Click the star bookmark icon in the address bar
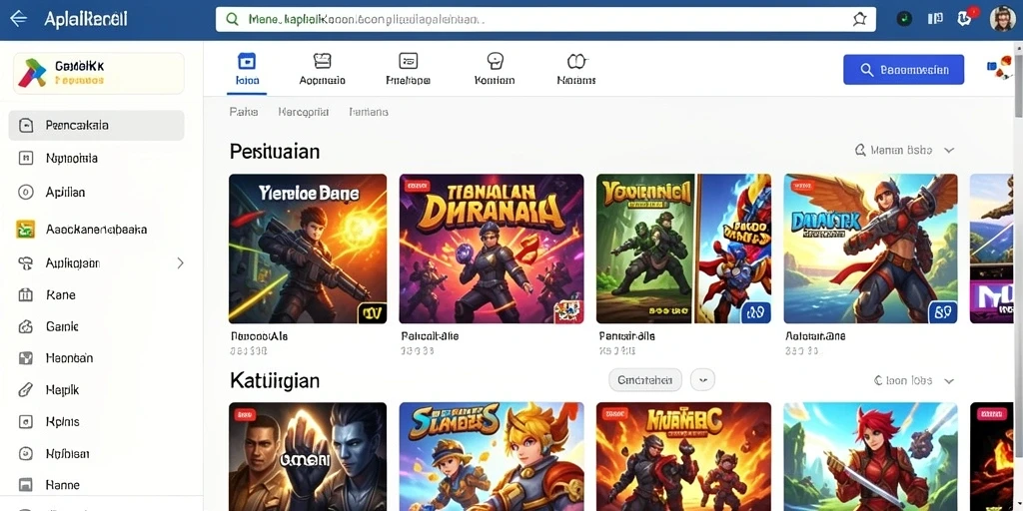Image resolution: width=1023 pixels, height=511 pixels. tap(859, 20)
